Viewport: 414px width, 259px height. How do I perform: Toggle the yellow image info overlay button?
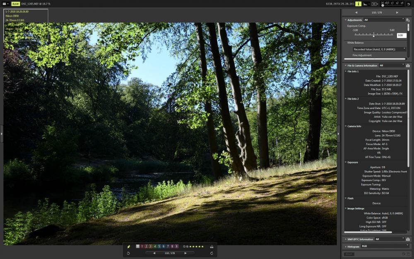pos(358,4)
